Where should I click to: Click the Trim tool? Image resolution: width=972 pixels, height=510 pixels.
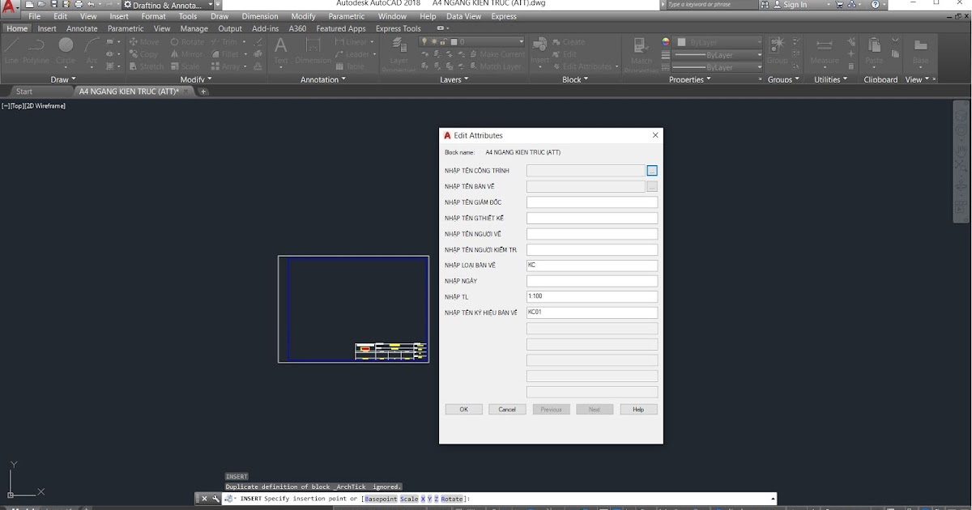tap(224, 42)
